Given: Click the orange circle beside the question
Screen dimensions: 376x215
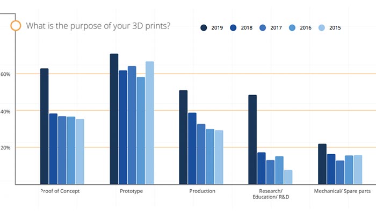Looking at the screenshot, I should pyautogui.click(x=16, y=26).
